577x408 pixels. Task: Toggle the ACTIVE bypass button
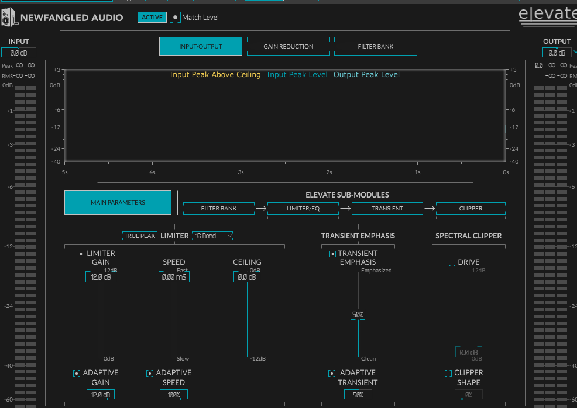tap(152, 18)
